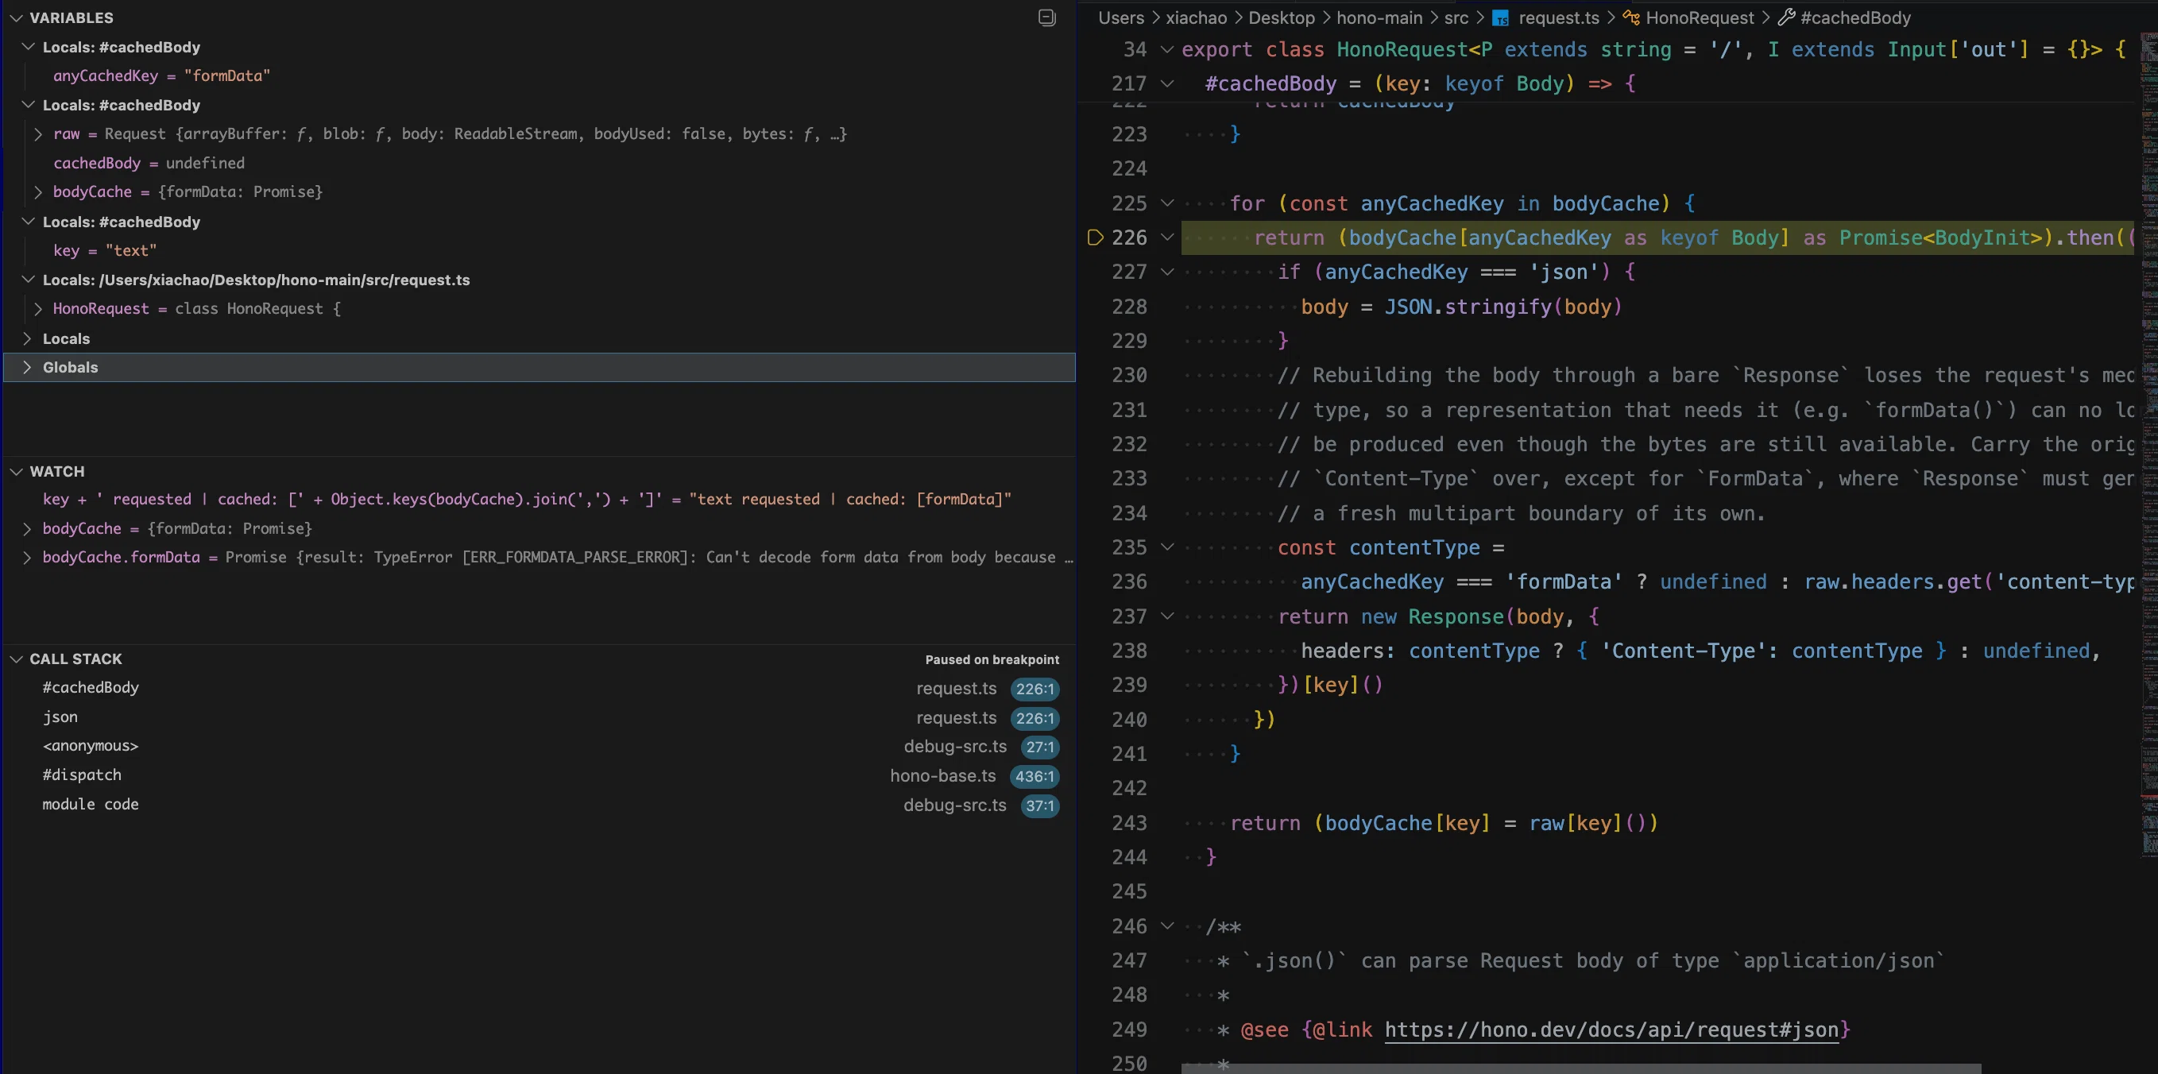The width and height of the screenshot is (2158, 1074).
Task: Click line number 243 in the gutter
Action: (x=1129, y=824)
